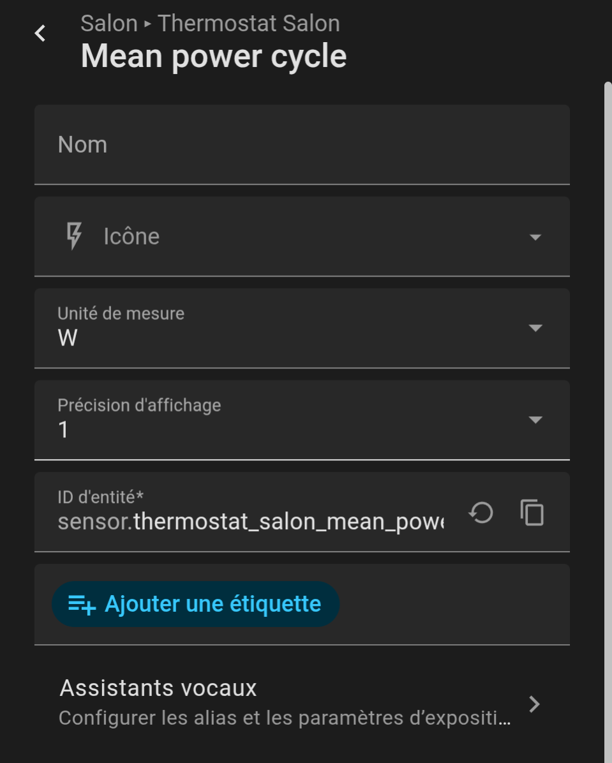Click the Icône field label

tap(131, 237)
